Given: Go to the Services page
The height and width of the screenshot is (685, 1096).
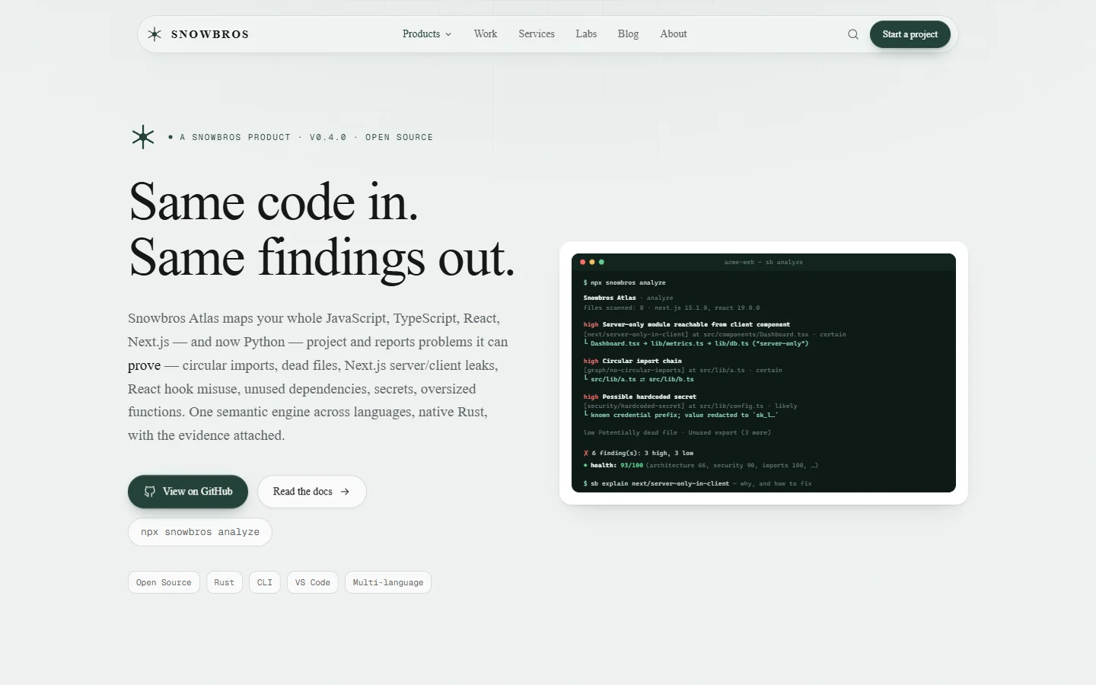Looking at the screenshot, I should [537, 34].
